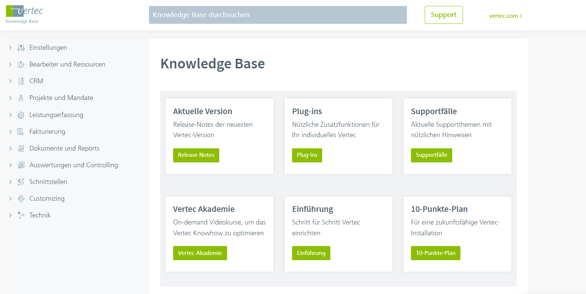This screenshot has height=294, width=586.
Task: Click the Vertec Akademie card heading
Action: coord(204,209)
